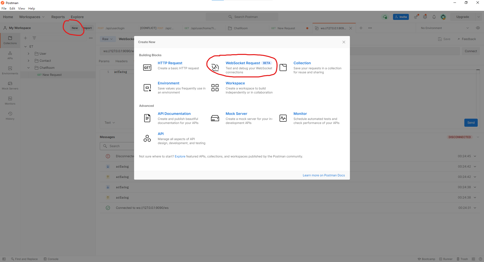Pick the Mock Server icon
The width and height of the screenshot is (484, 262).
pos(215,118)
